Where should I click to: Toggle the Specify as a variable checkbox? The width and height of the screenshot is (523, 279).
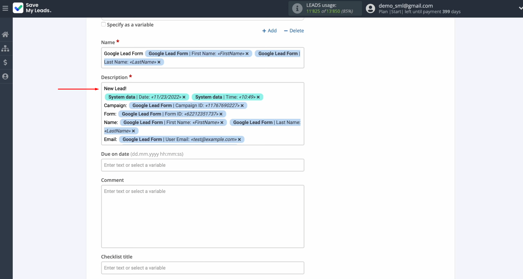[103, 24]
